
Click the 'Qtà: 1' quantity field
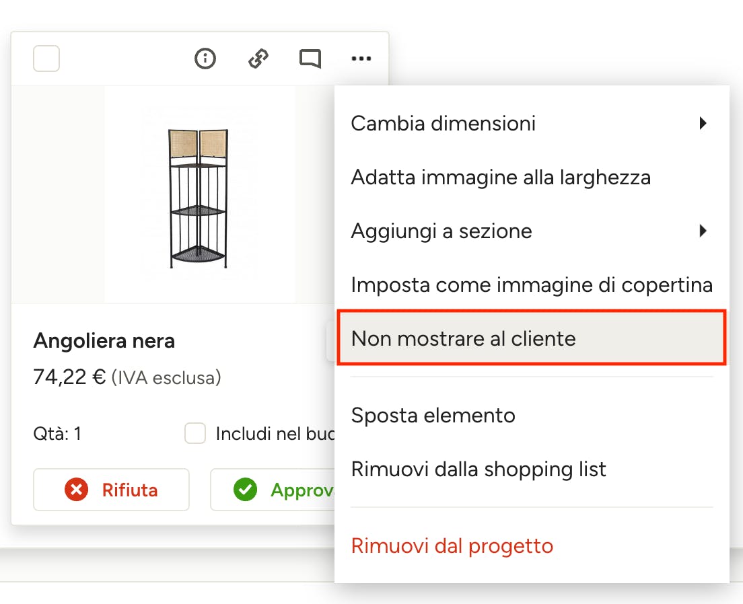pyautogui.click(x=57, y=434)
